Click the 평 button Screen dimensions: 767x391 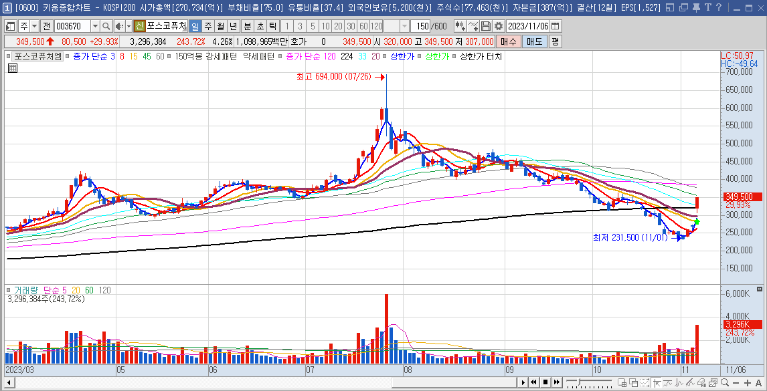(x=556, y=41)
